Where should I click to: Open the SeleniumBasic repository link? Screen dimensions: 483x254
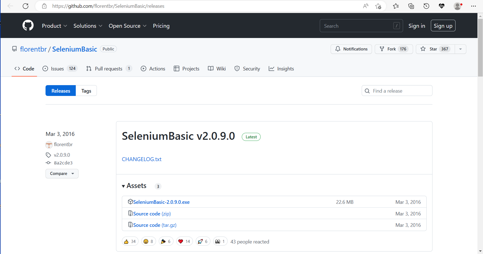click(75, 49)
